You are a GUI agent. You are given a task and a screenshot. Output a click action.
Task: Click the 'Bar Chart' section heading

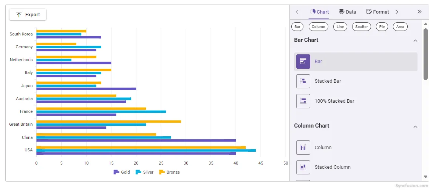(306, 40)
